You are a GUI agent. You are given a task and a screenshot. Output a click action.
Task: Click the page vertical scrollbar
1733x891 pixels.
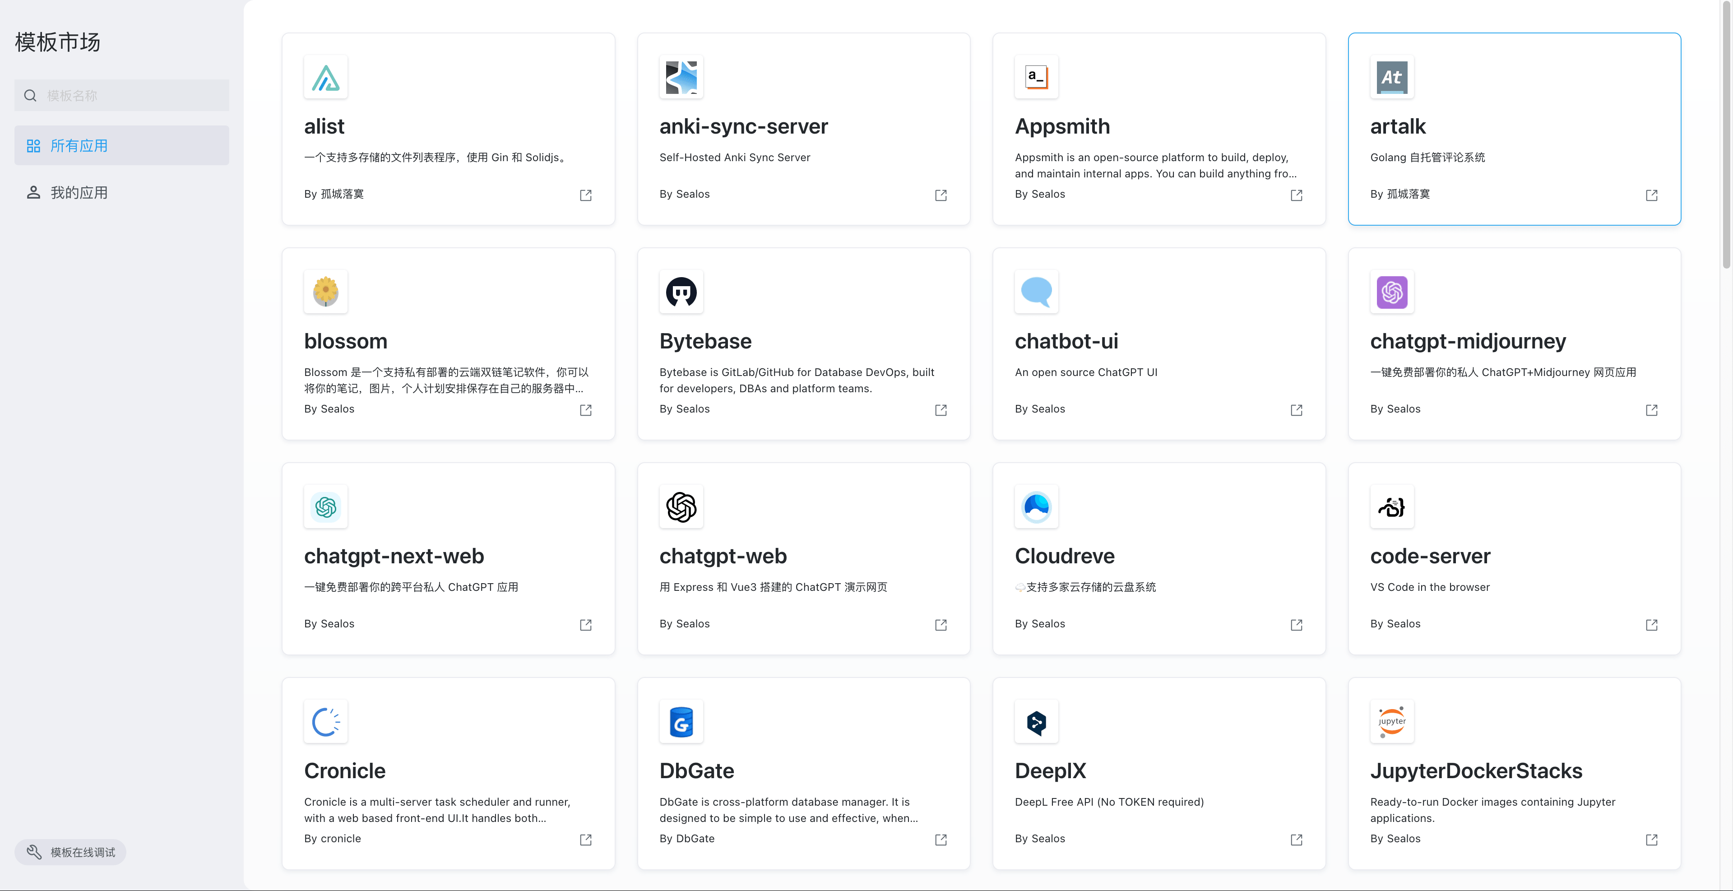[1726, 135]
